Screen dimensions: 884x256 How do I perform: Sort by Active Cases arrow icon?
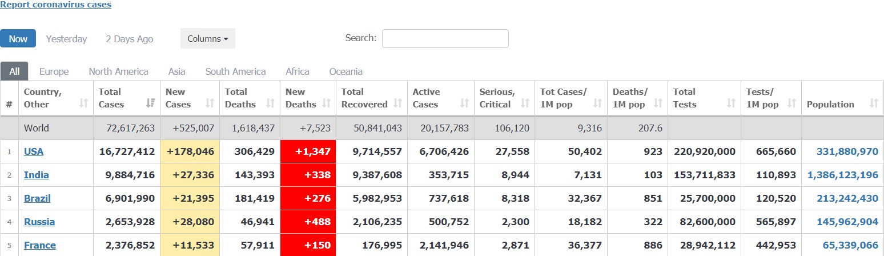tap(464, 103)
